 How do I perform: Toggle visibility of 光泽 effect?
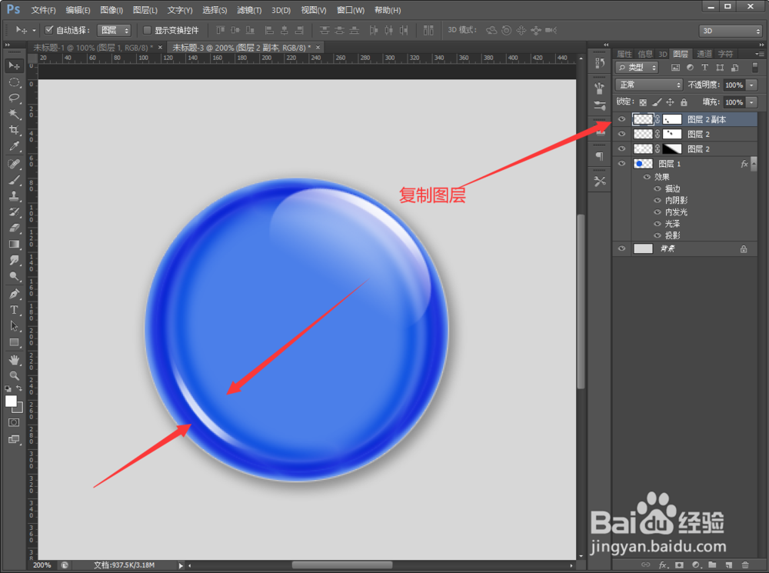point(657,224)
